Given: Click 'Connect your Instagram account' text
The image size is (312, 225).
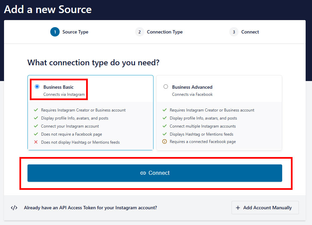Looking at the screenshot, I should point(70,126).
